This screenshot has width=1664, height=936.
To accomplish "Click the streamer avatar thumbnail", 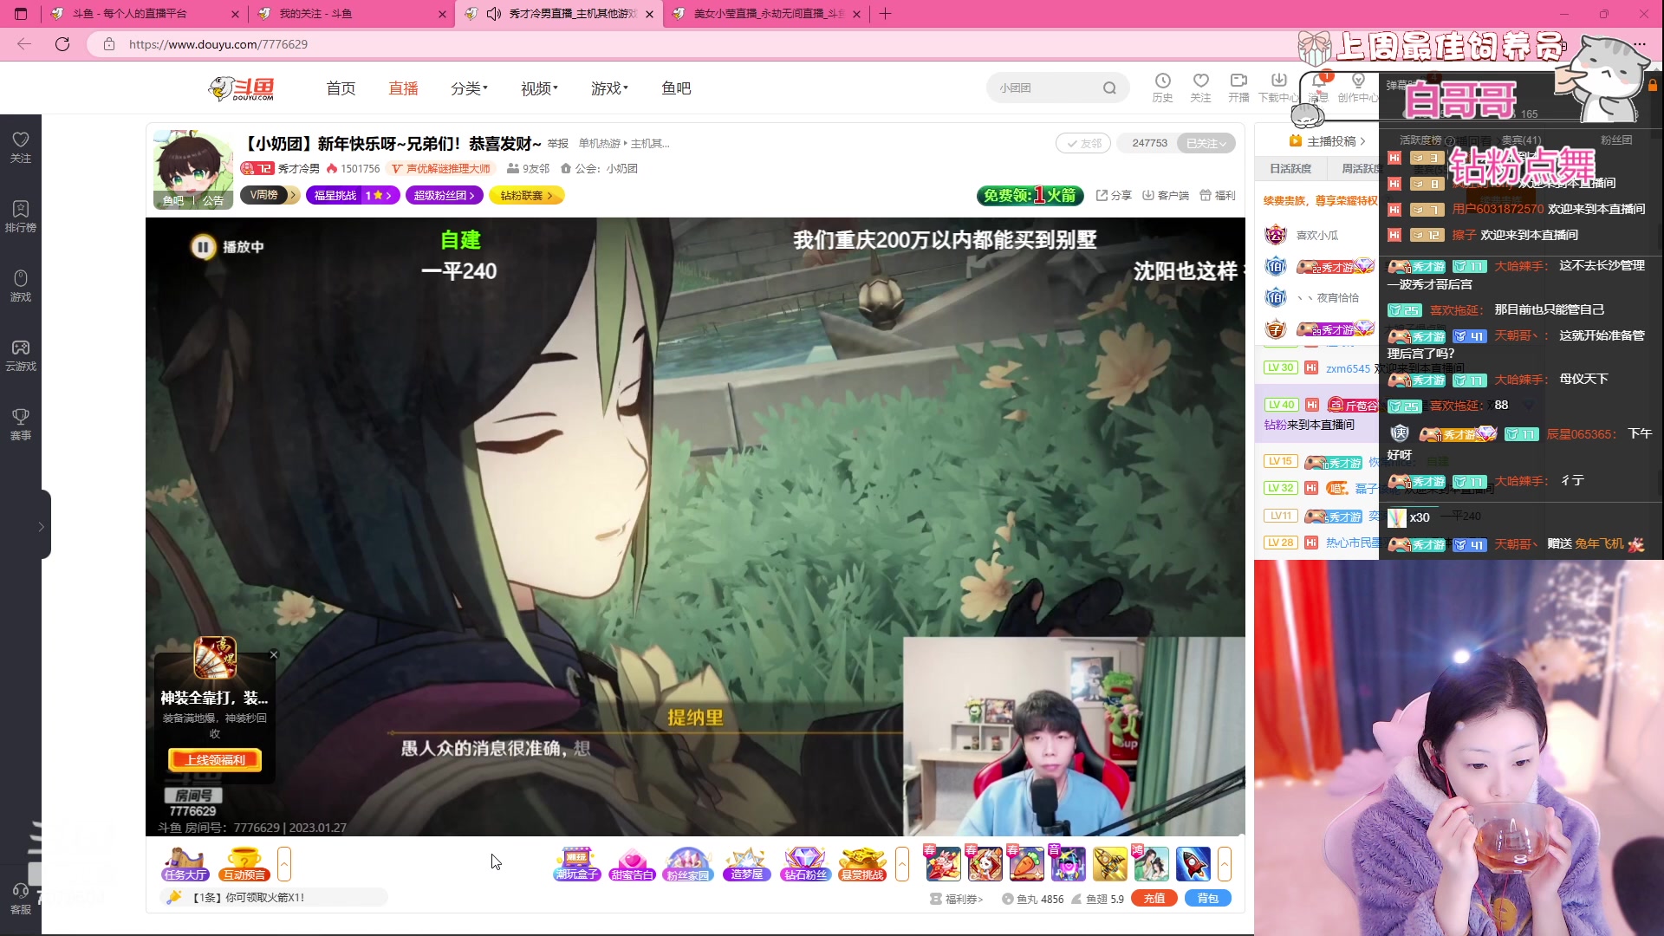I will pyautogui.click(x=192, y=169).
